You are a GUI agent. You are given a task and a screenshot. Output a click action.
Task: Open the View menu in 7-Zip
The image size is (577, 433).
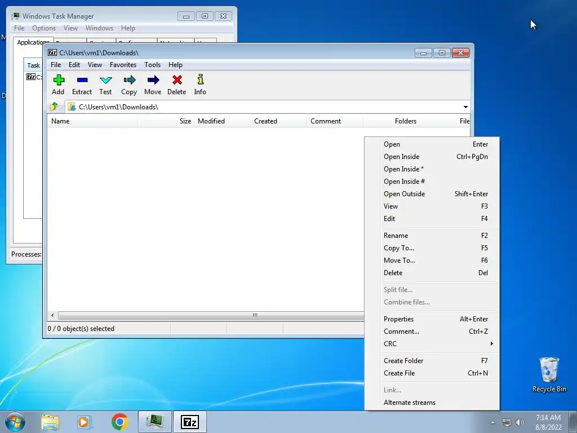click(95, 65)
